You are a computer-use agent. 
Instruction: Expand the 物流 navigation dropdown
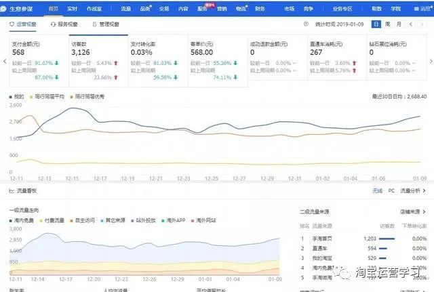(x=242, y=8)
